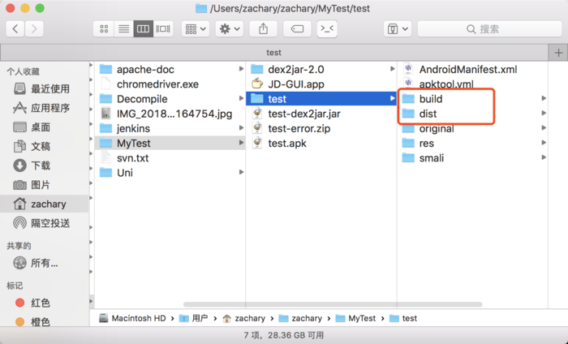Select JD-GUI.app application
The width and height of the screenshot is (568, 344).
(x=321, y=84)
